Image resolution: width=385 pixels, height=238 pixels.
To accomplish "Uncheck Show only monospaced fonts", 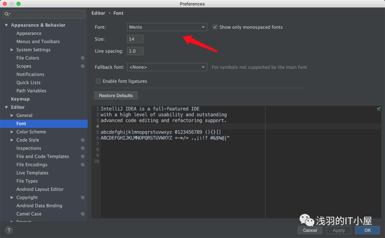I will pos(215,27).
